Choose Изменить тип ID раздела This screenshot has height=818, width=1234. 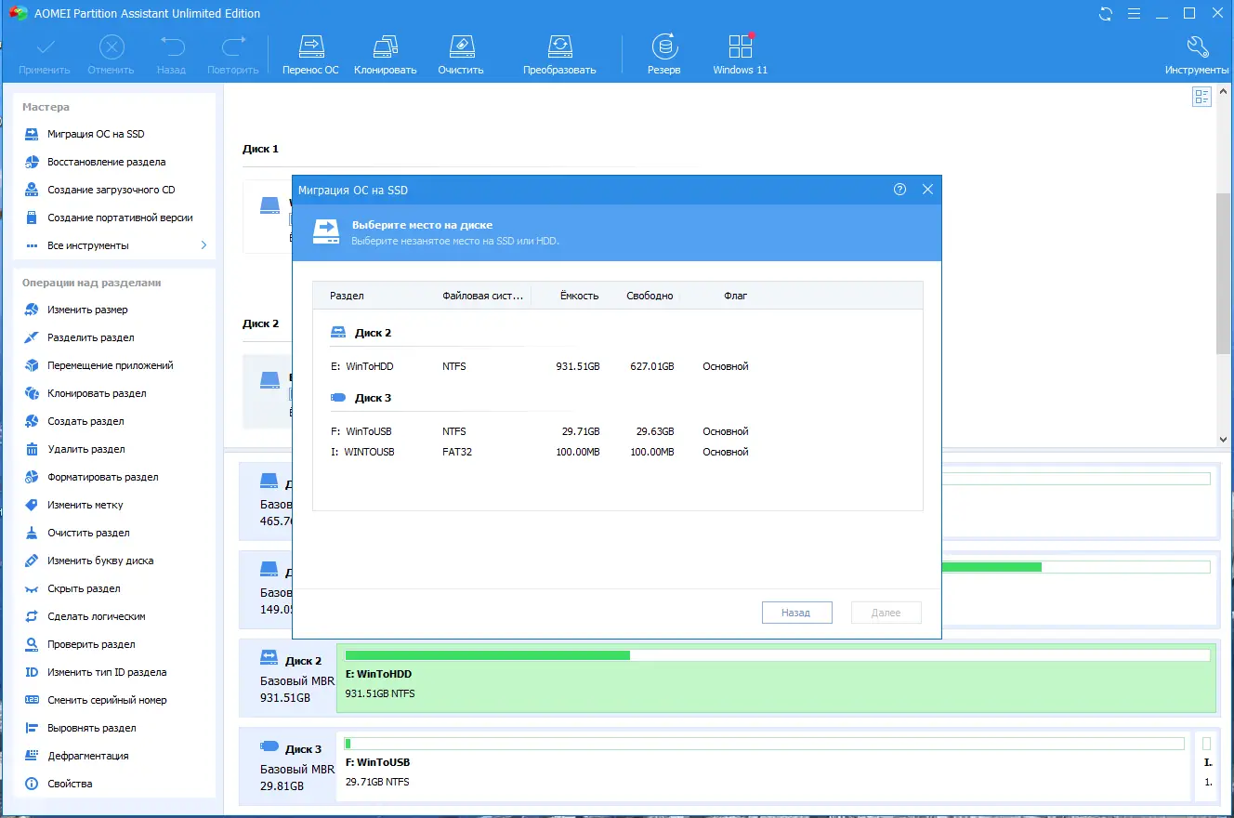click(107, 672)
